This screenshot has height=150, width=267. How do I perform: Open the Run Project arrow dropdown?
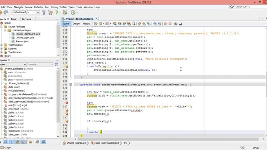60,12
